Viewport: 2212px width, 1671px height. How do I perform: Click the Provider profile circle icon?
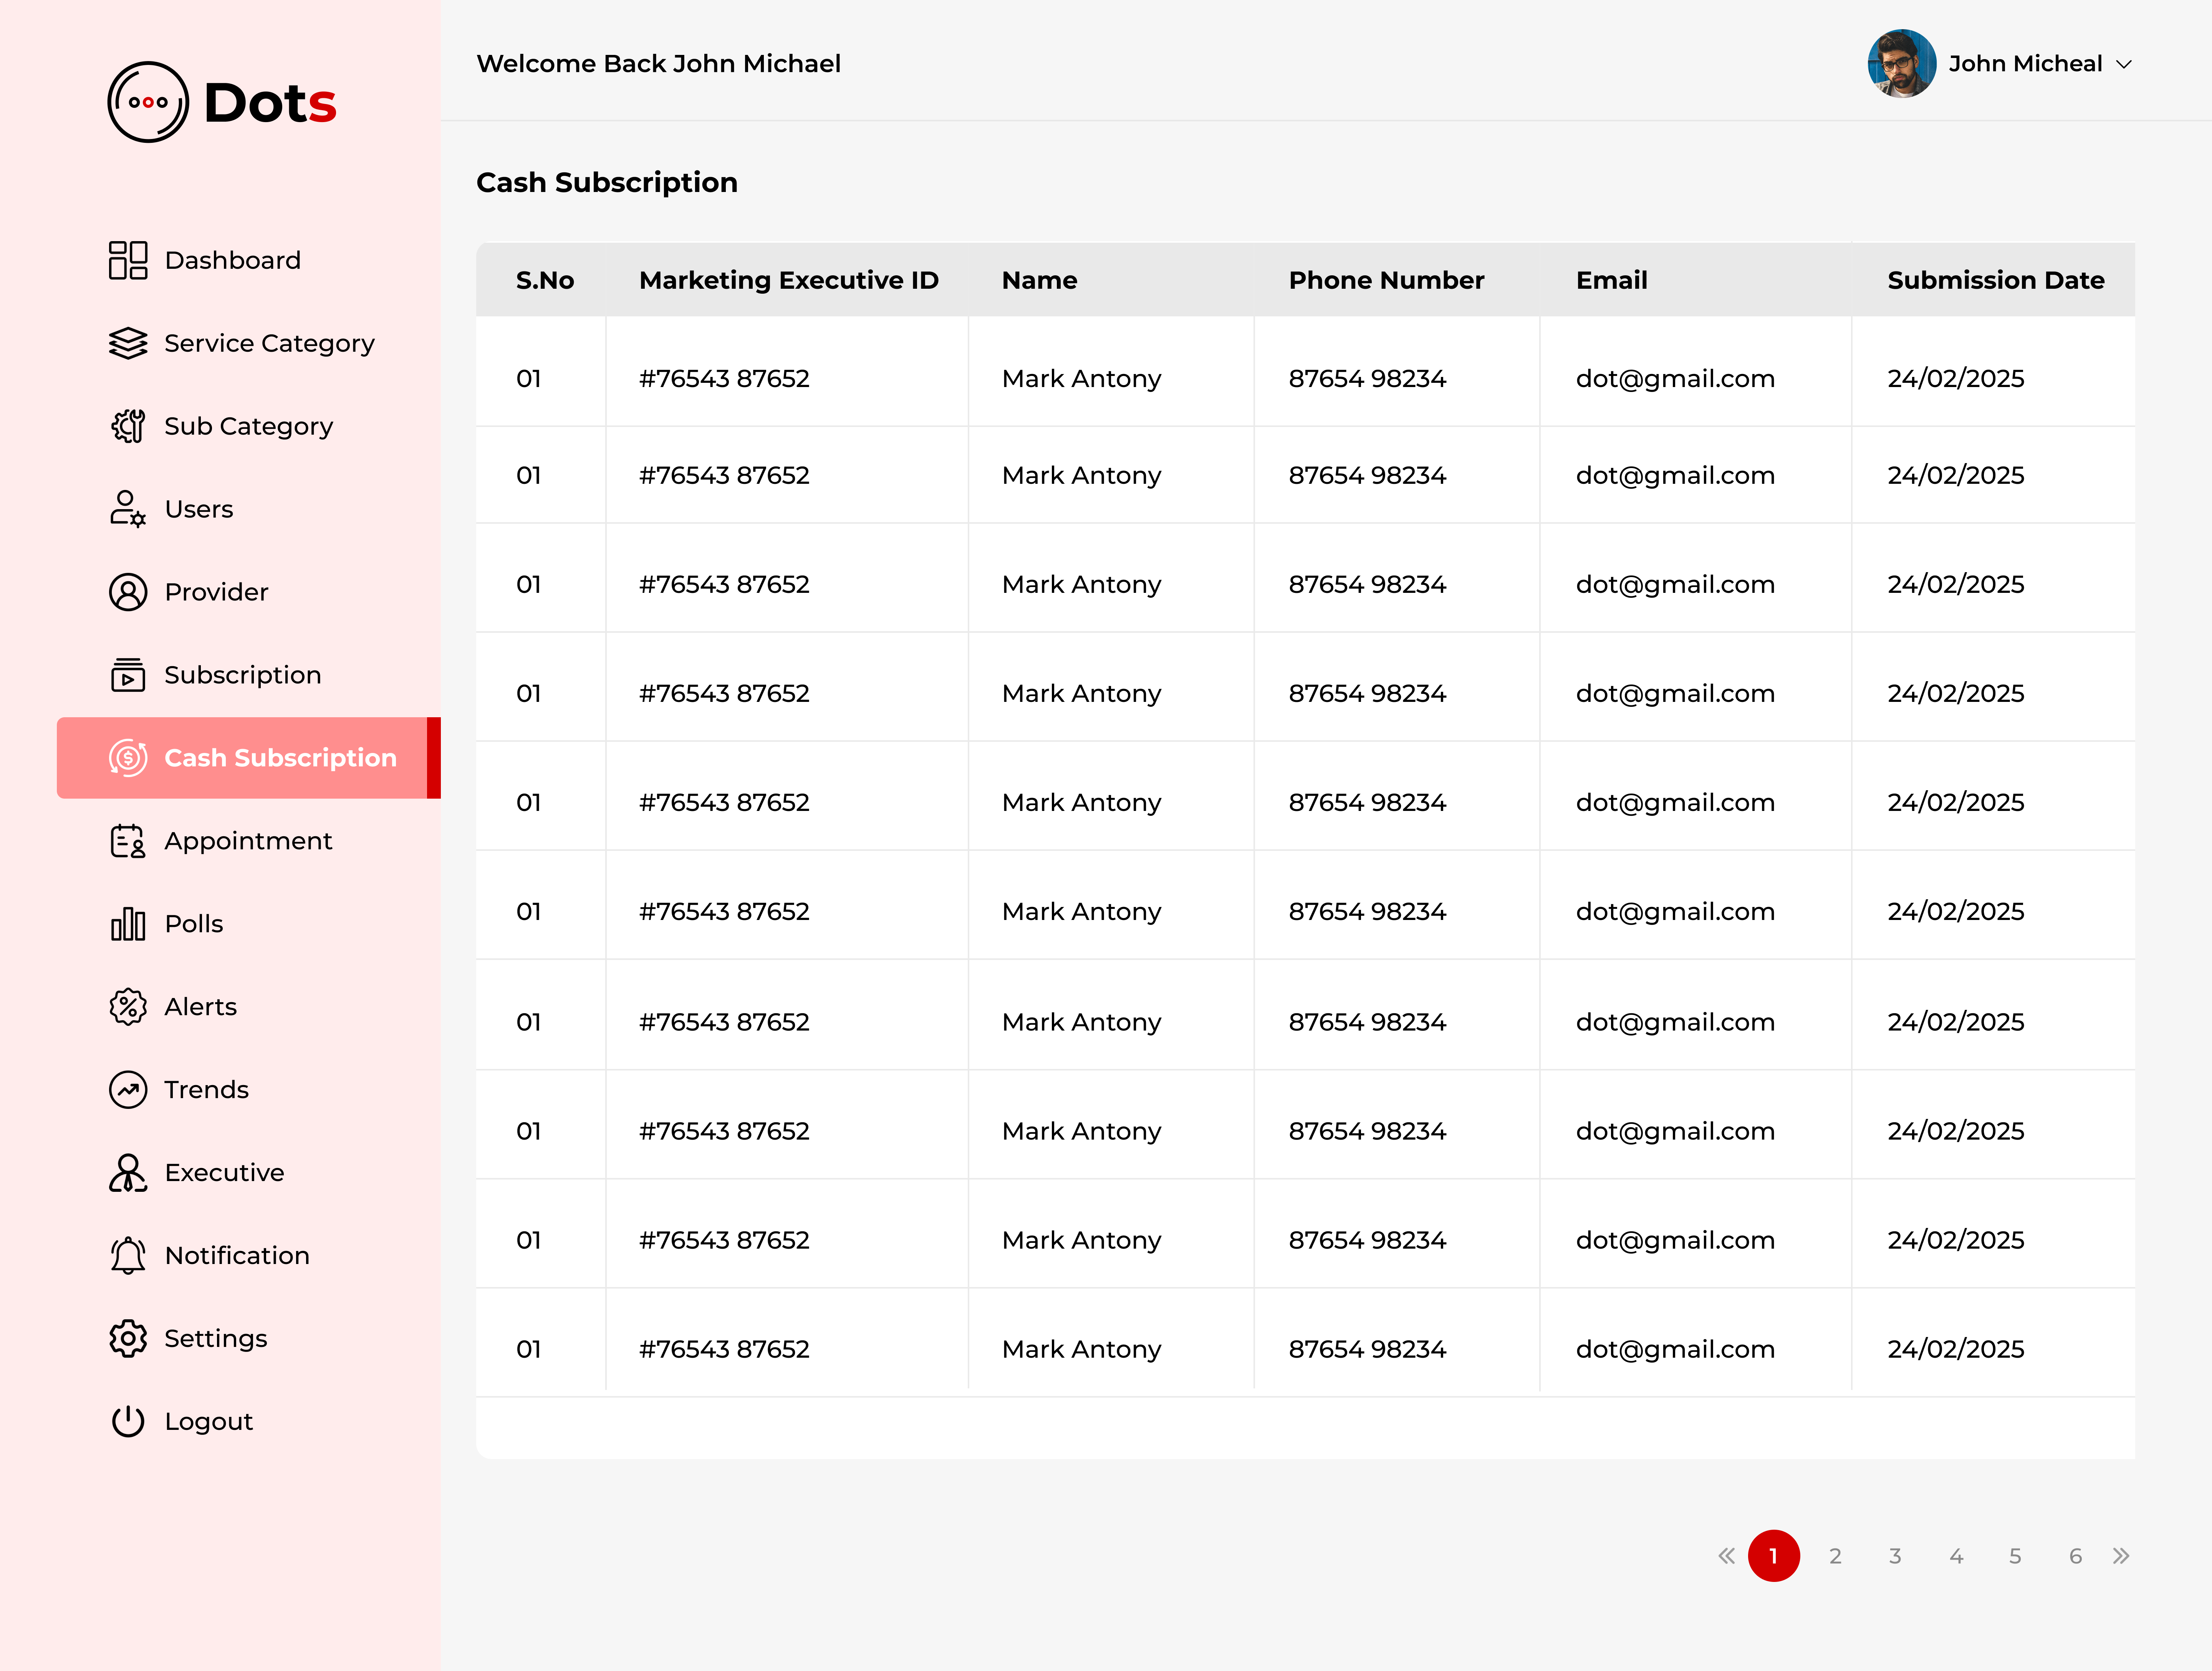(128, 592)
